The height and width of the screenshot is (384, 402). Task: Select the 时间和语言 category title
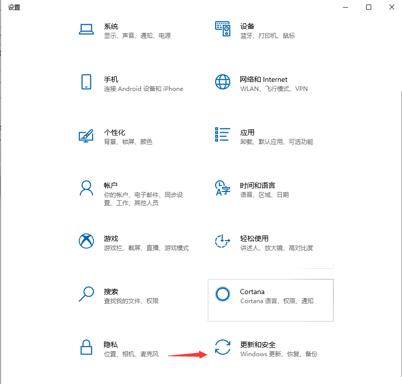(x=258, y=185)
